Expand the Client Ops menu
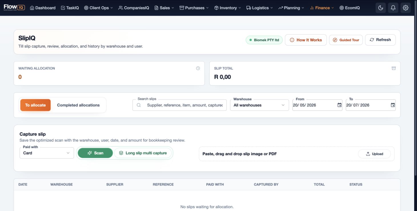The height and width of the screenshot is (211, 417). point(99,8)
